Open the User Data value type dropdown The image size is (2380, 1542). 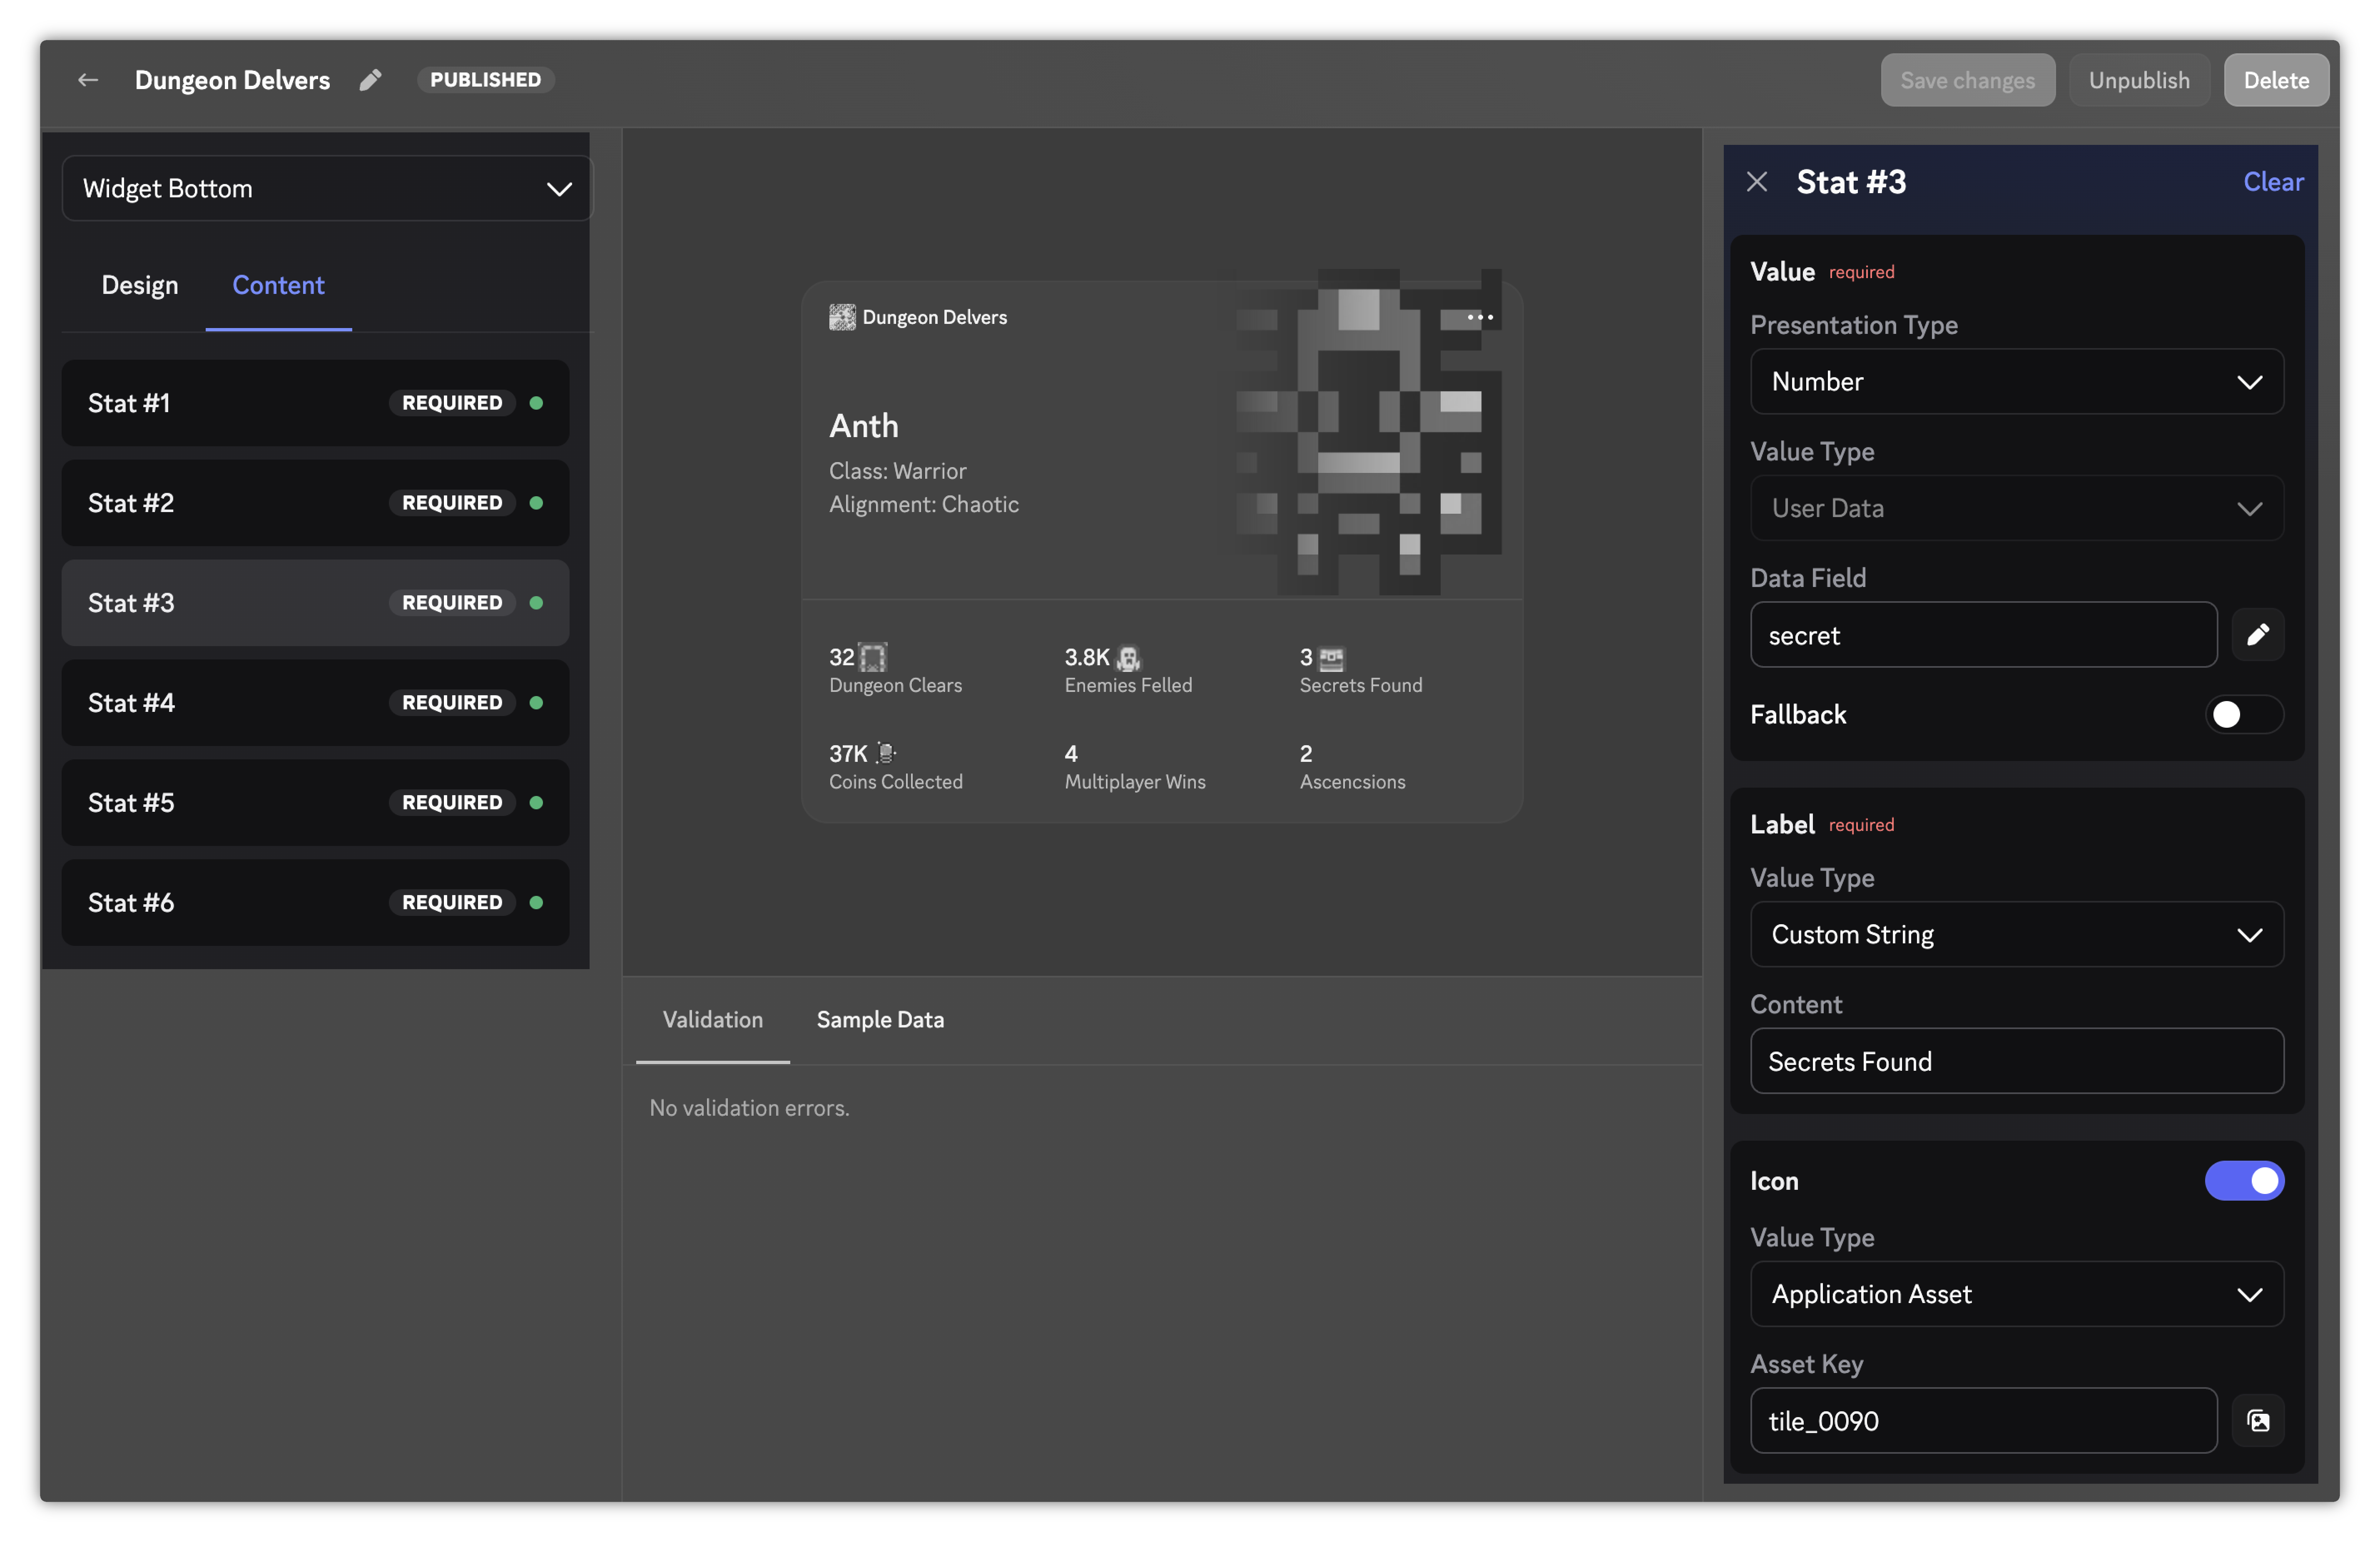pos(2016,508)
